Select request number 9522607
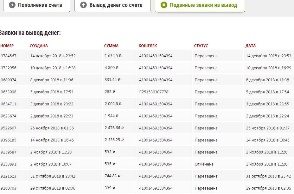 (x=9, y=128)
